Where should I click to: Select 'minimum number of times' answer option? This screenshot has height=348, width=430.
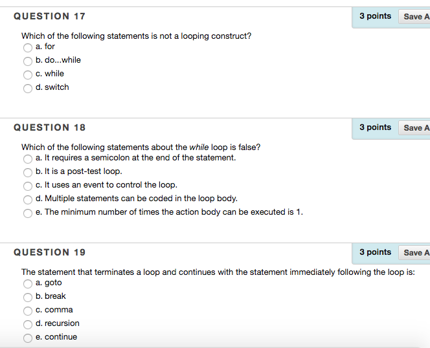tap(28, 213)
